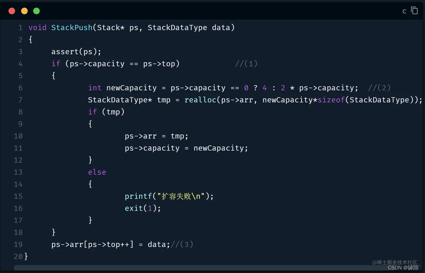This screenshot has width=425, height=273.
Task: Click "if (tmp)" on line 8
Action: 106,112
